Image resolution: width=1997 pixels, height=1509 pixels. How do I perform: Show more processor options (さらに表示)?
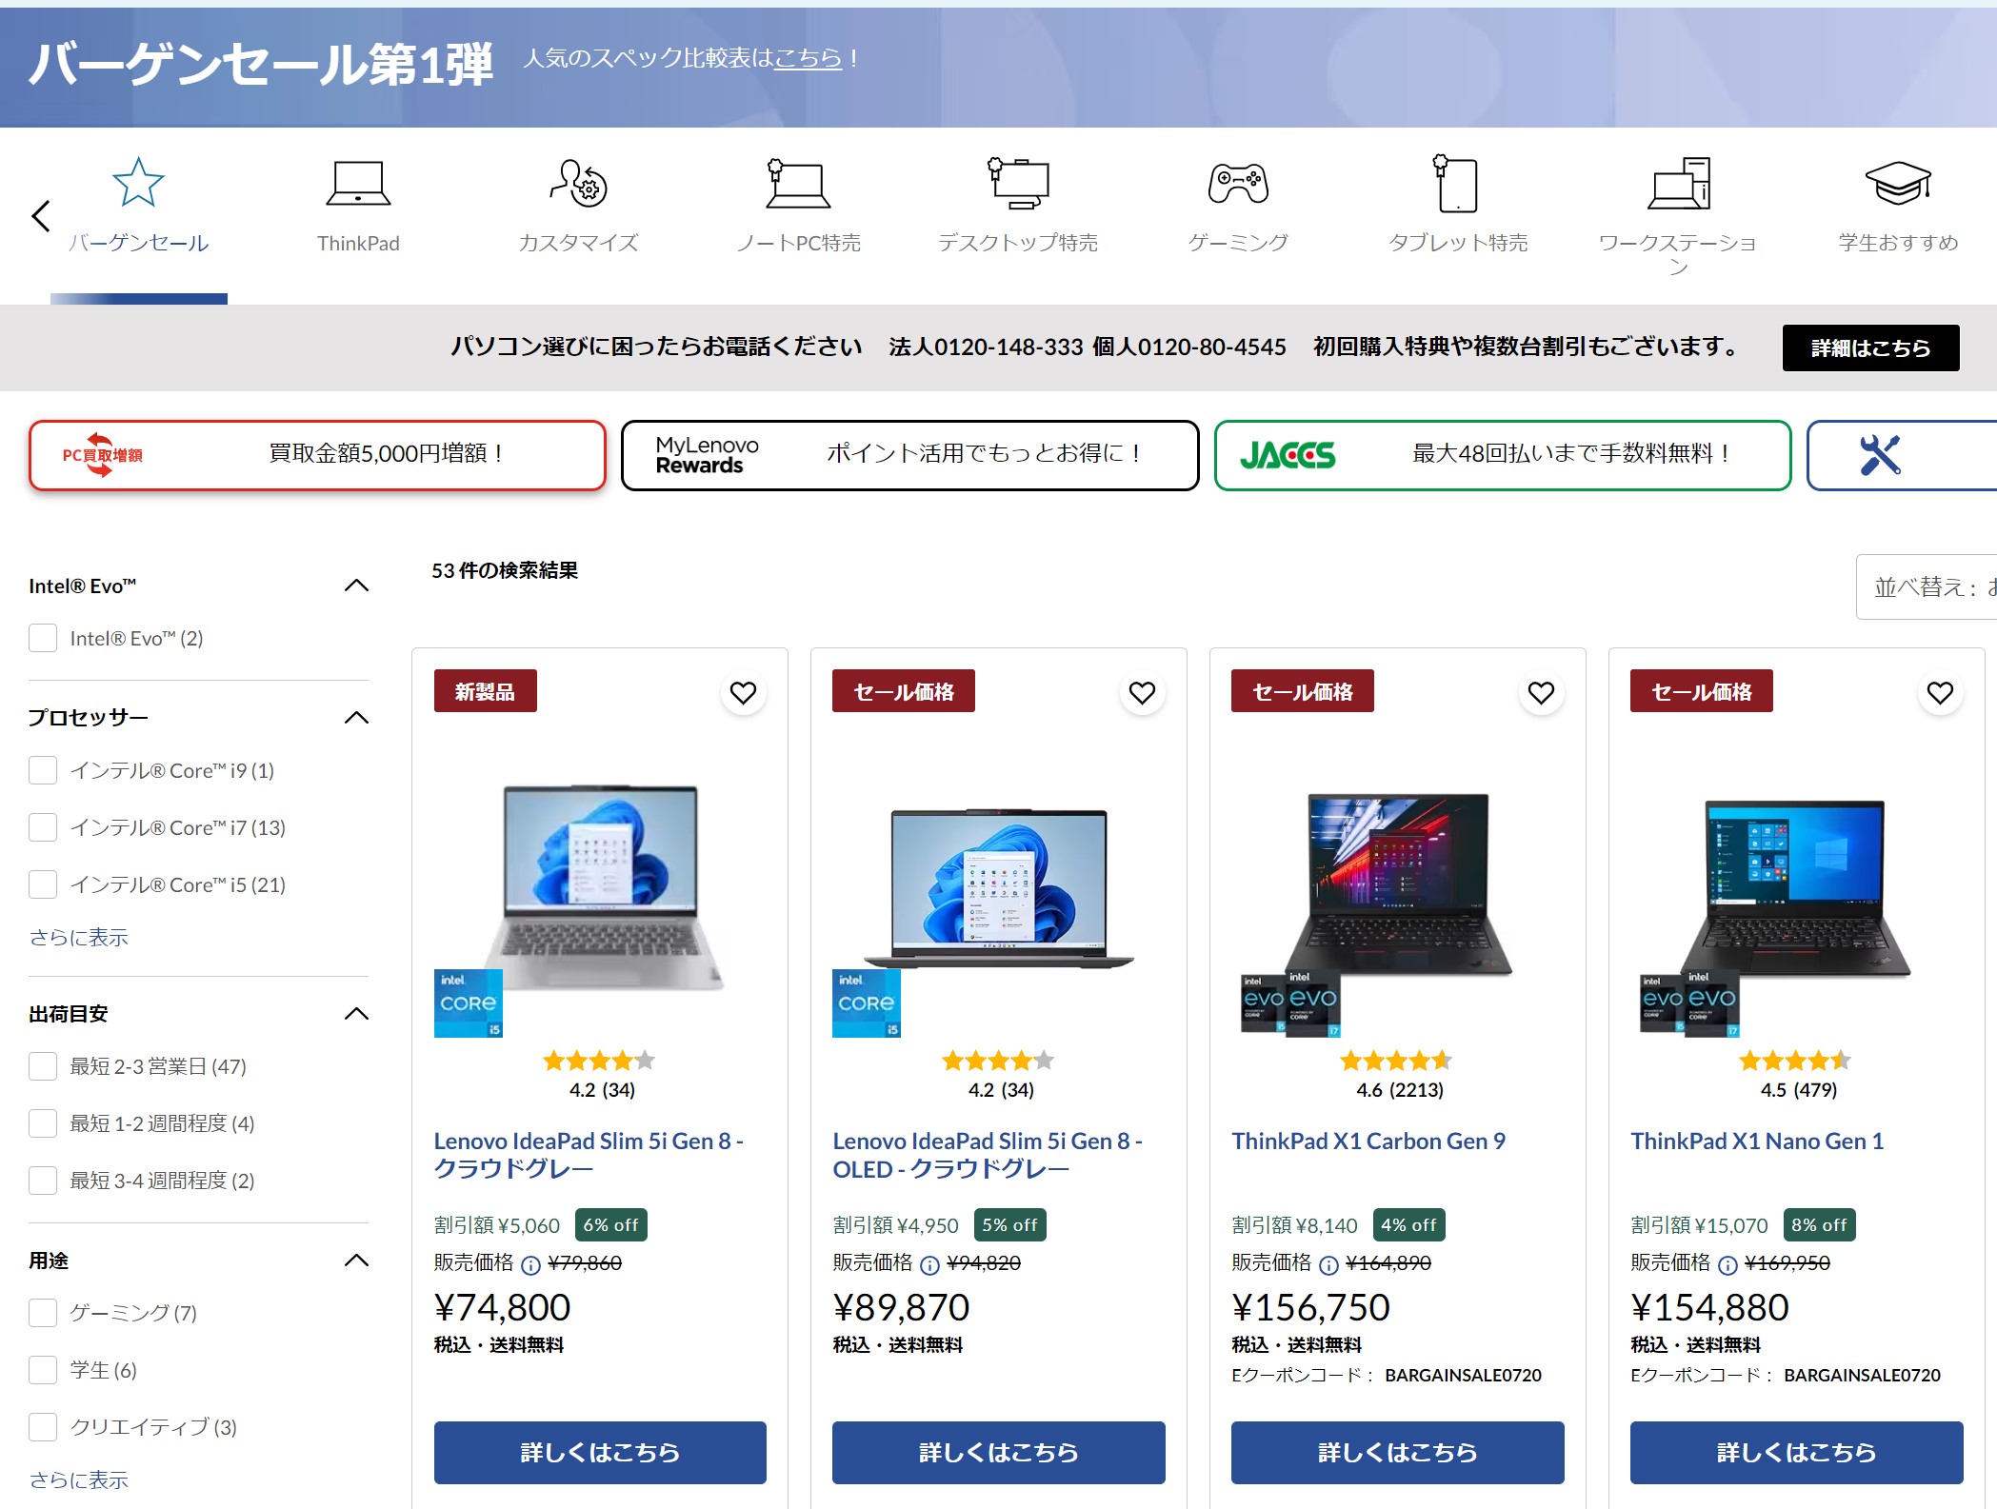coord(78,938)
